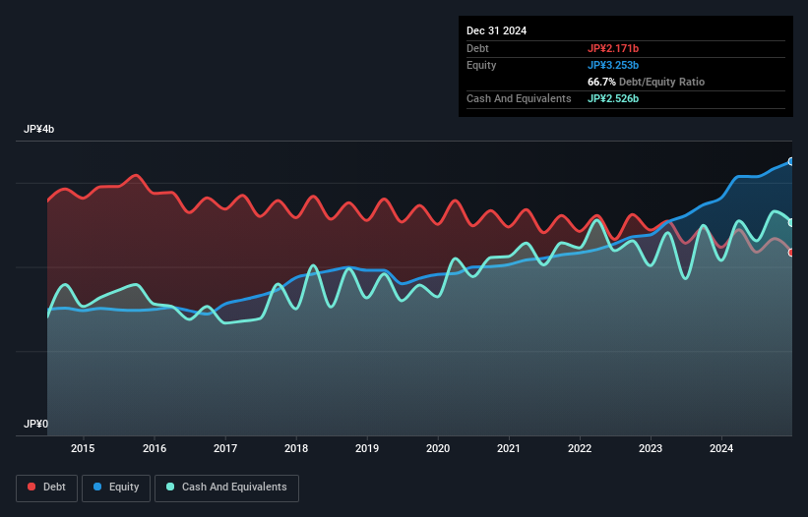Screen dimensions: 808x517
Task: Click the teal Cash And Equivalents legend dot
Action: 170,487
